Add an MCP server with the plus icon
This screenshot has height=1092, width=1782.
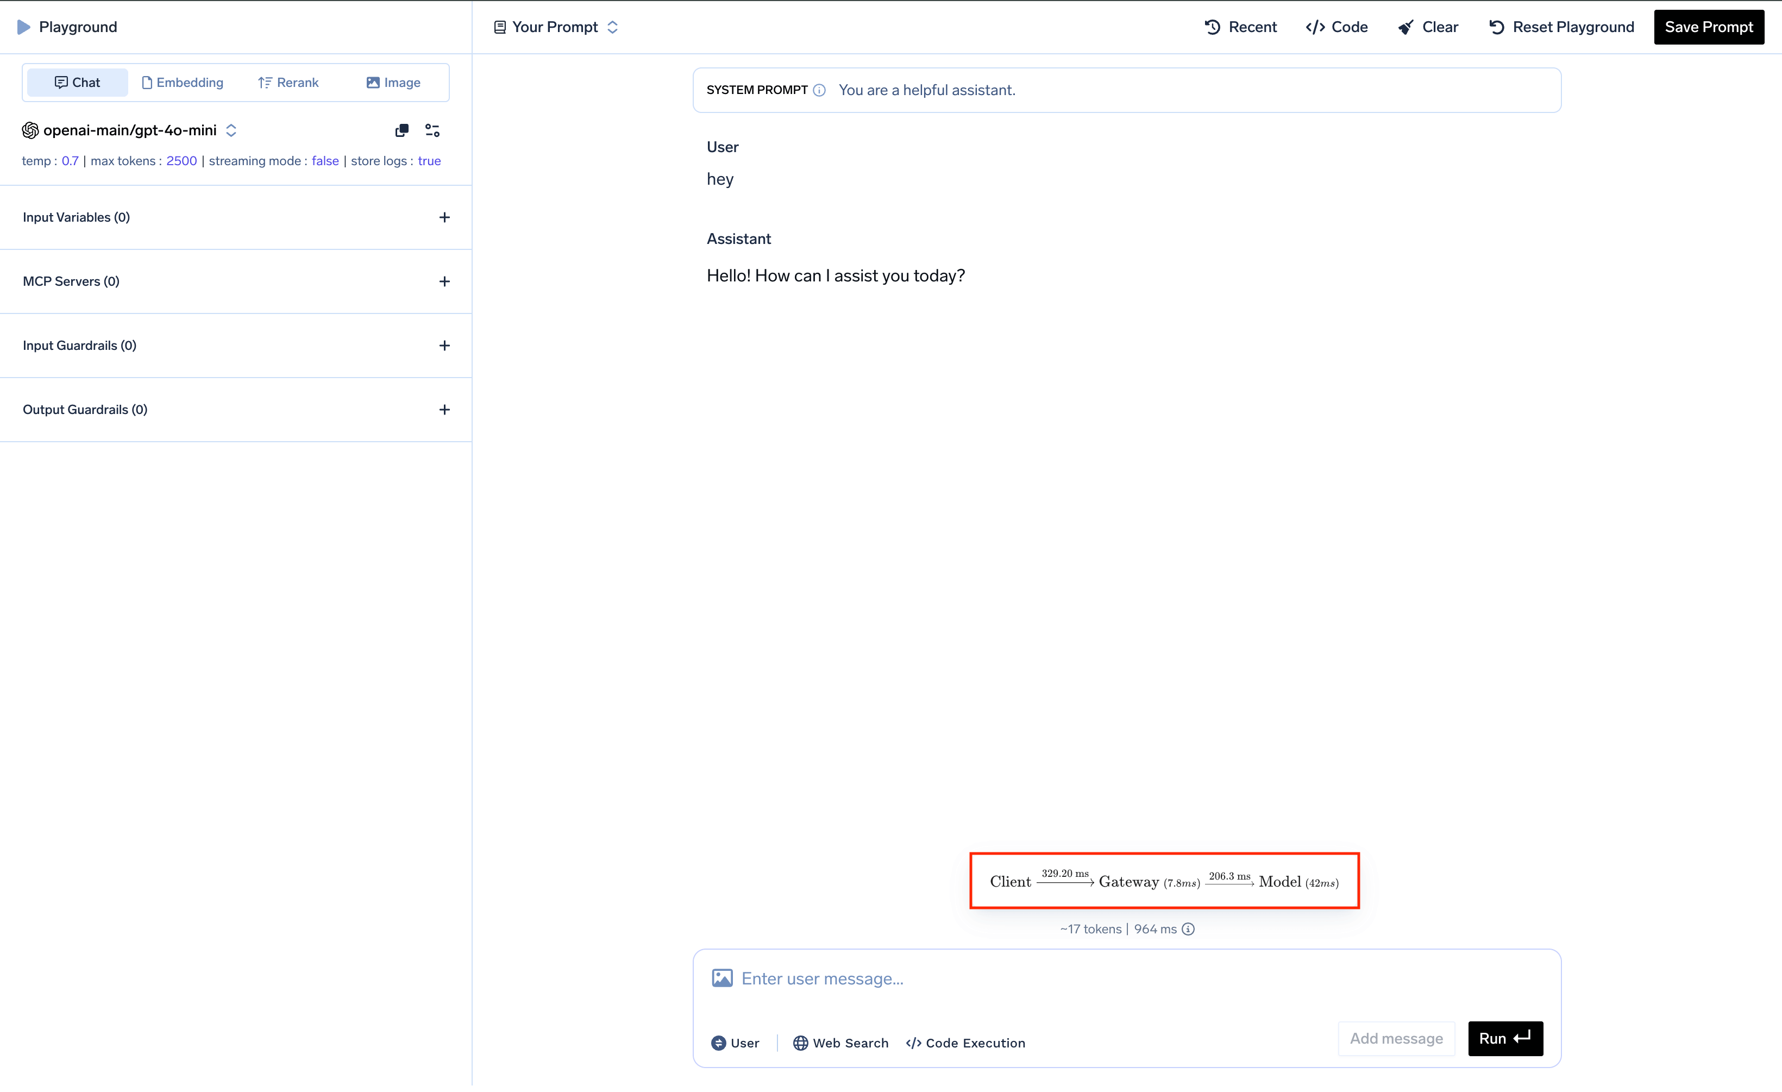coord(445,281)
